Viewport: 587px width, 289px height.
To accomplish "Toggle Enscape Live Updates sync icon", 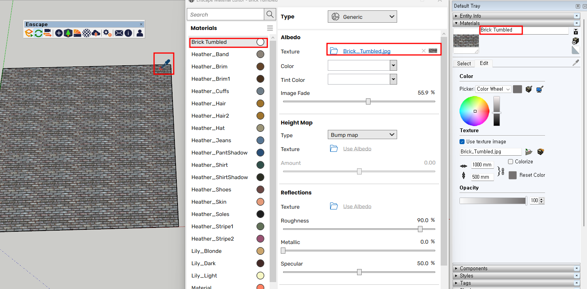I will point(38,33).
